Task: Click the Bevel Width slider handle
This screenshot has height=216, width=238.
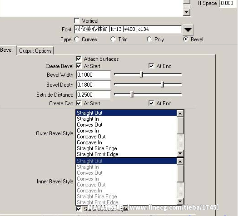Action: [141, 74]
